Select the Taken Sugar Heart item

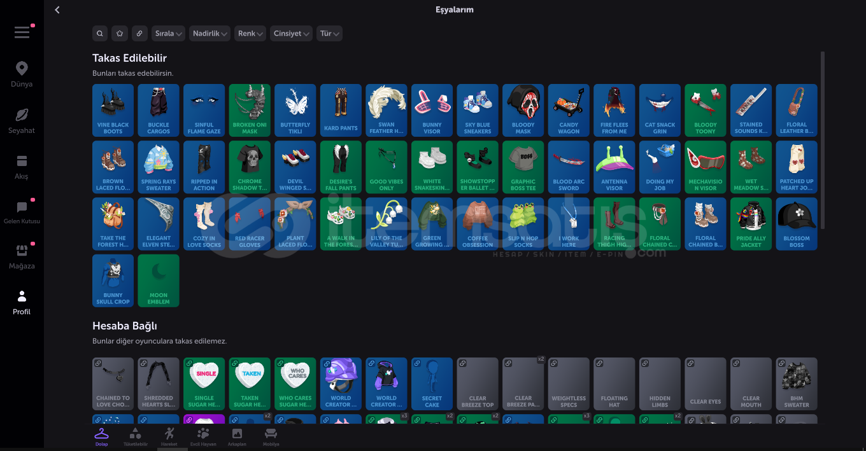coord(250,384)
